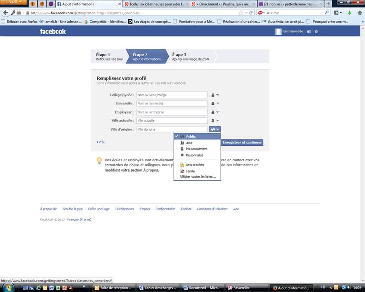This screenshot has height=292, width=365.
Task: Close the Ajout d'informations tab
Action: point(119,4)
